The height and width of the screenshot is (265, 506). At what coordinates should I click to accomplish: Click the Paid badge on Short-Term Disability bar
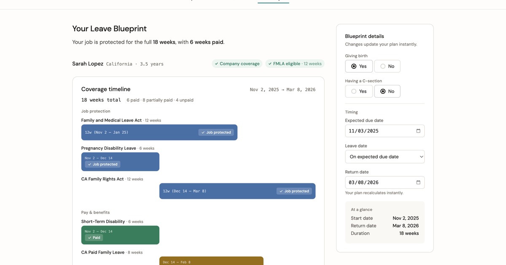94,238
